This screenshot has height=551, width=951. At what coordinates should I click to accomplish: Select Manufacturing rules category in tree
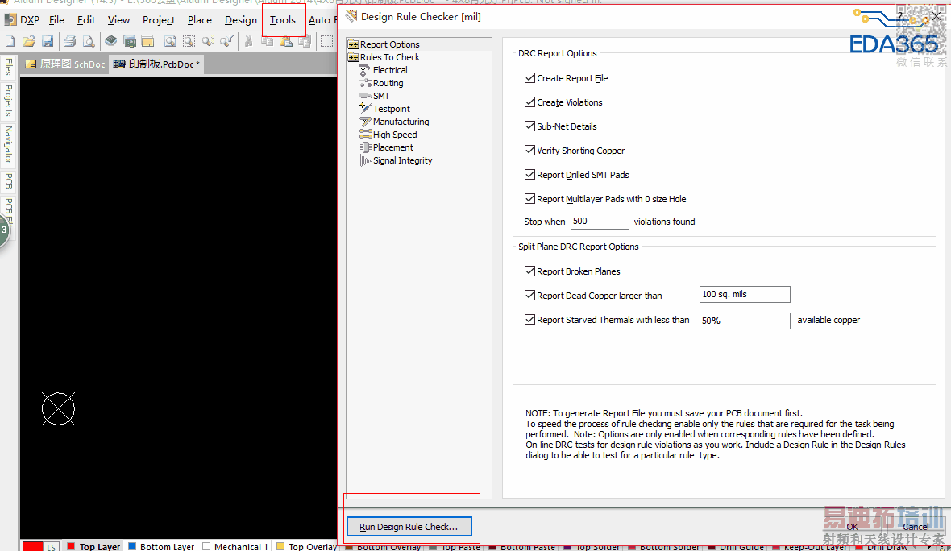tap(394, 122)
